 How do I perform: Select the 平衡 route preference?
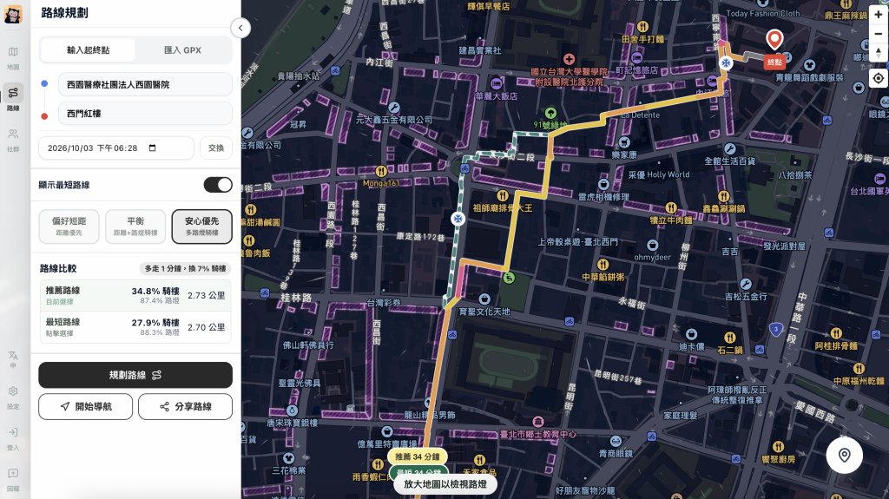pyautogui.click(x=135, y=227)
